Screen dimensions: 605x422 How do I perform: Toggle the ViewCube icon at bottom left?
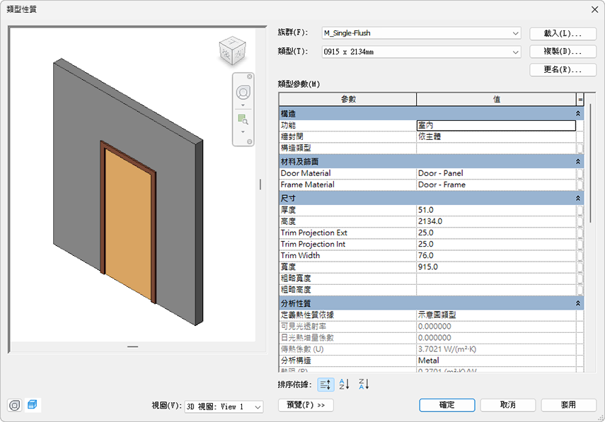33,406
